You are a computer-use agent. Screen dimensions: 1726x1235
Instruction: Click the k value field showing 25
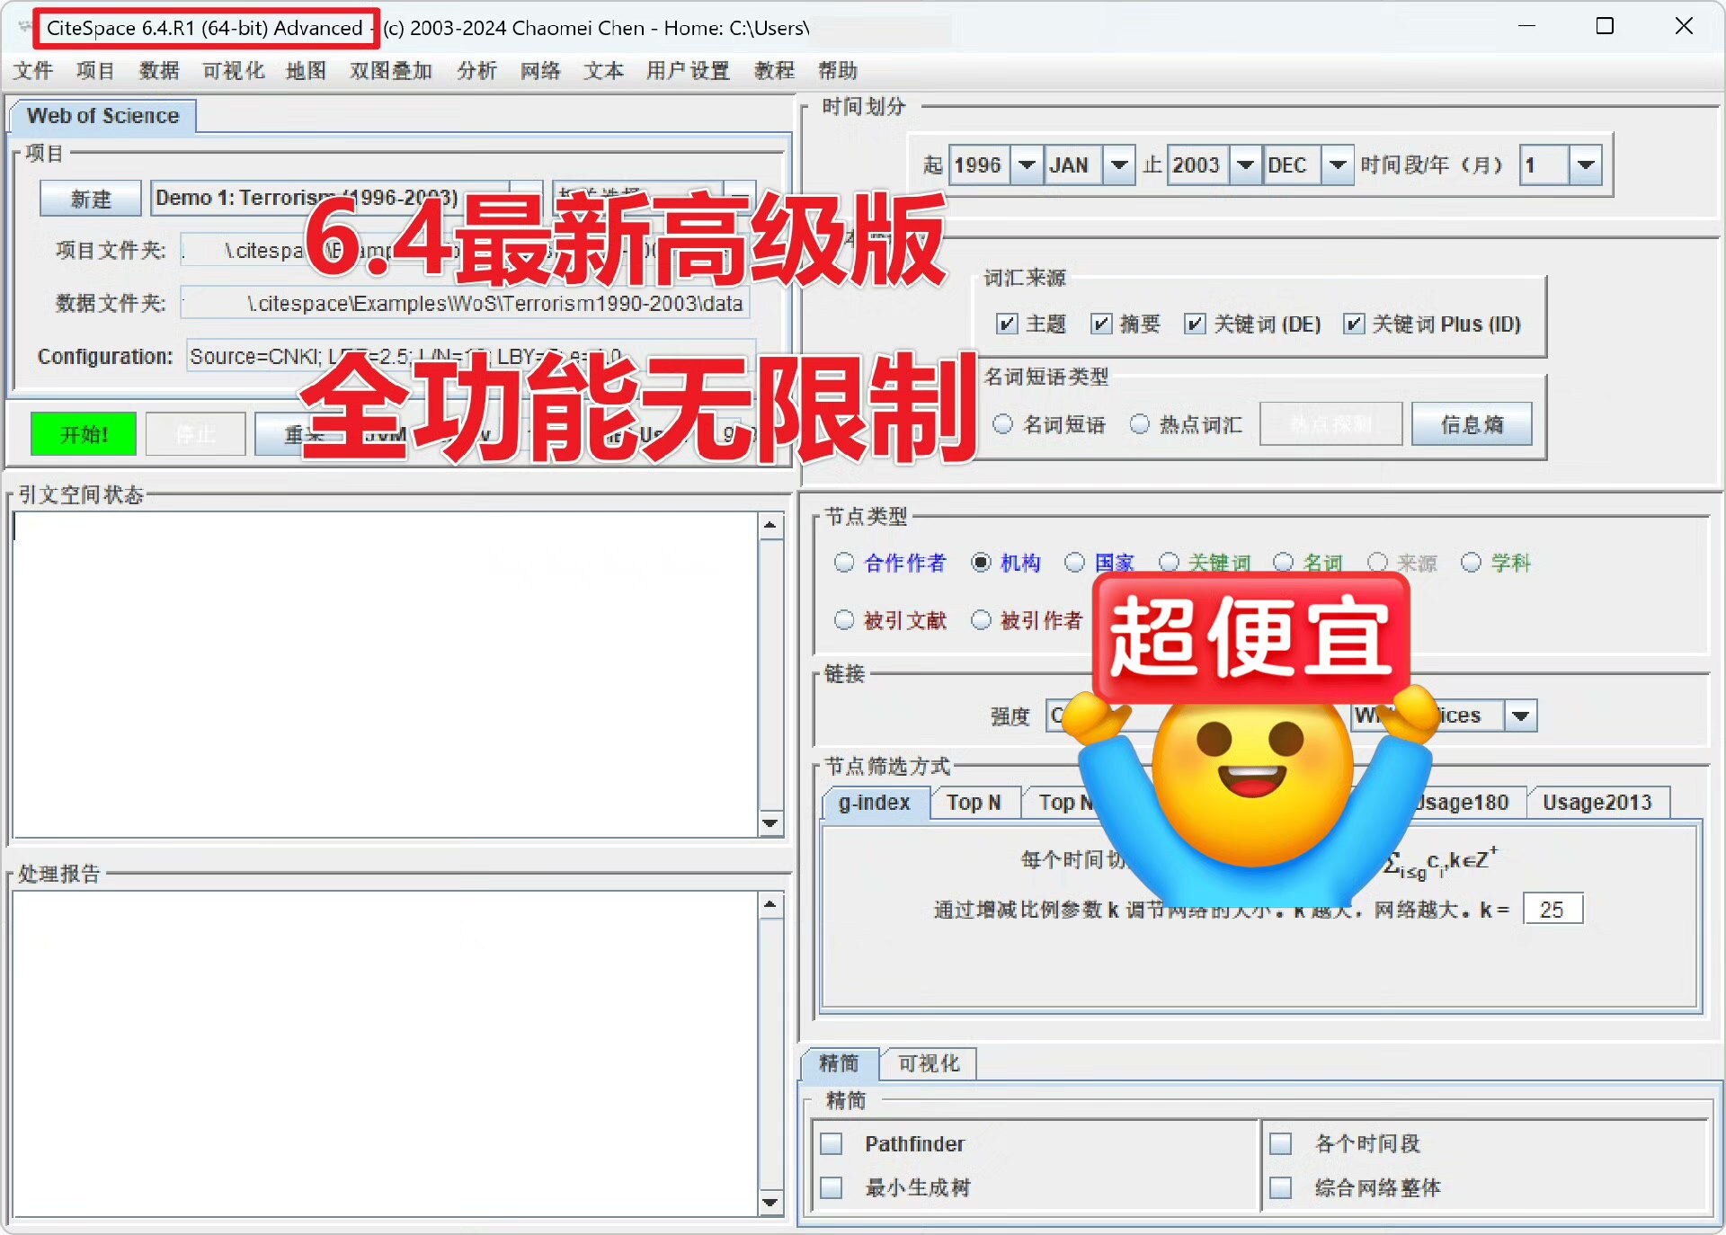(1553, 910)
